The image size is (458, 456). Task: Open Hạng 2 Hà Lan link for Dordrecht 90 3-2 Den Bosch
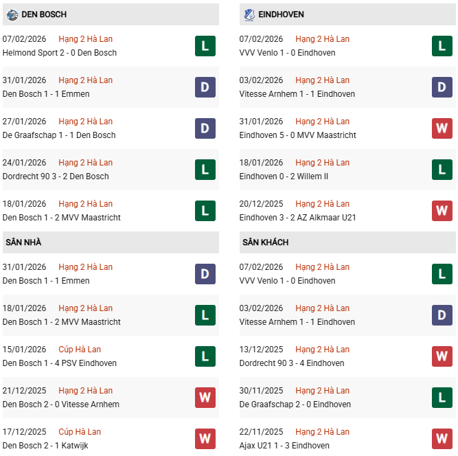[85, 163]
